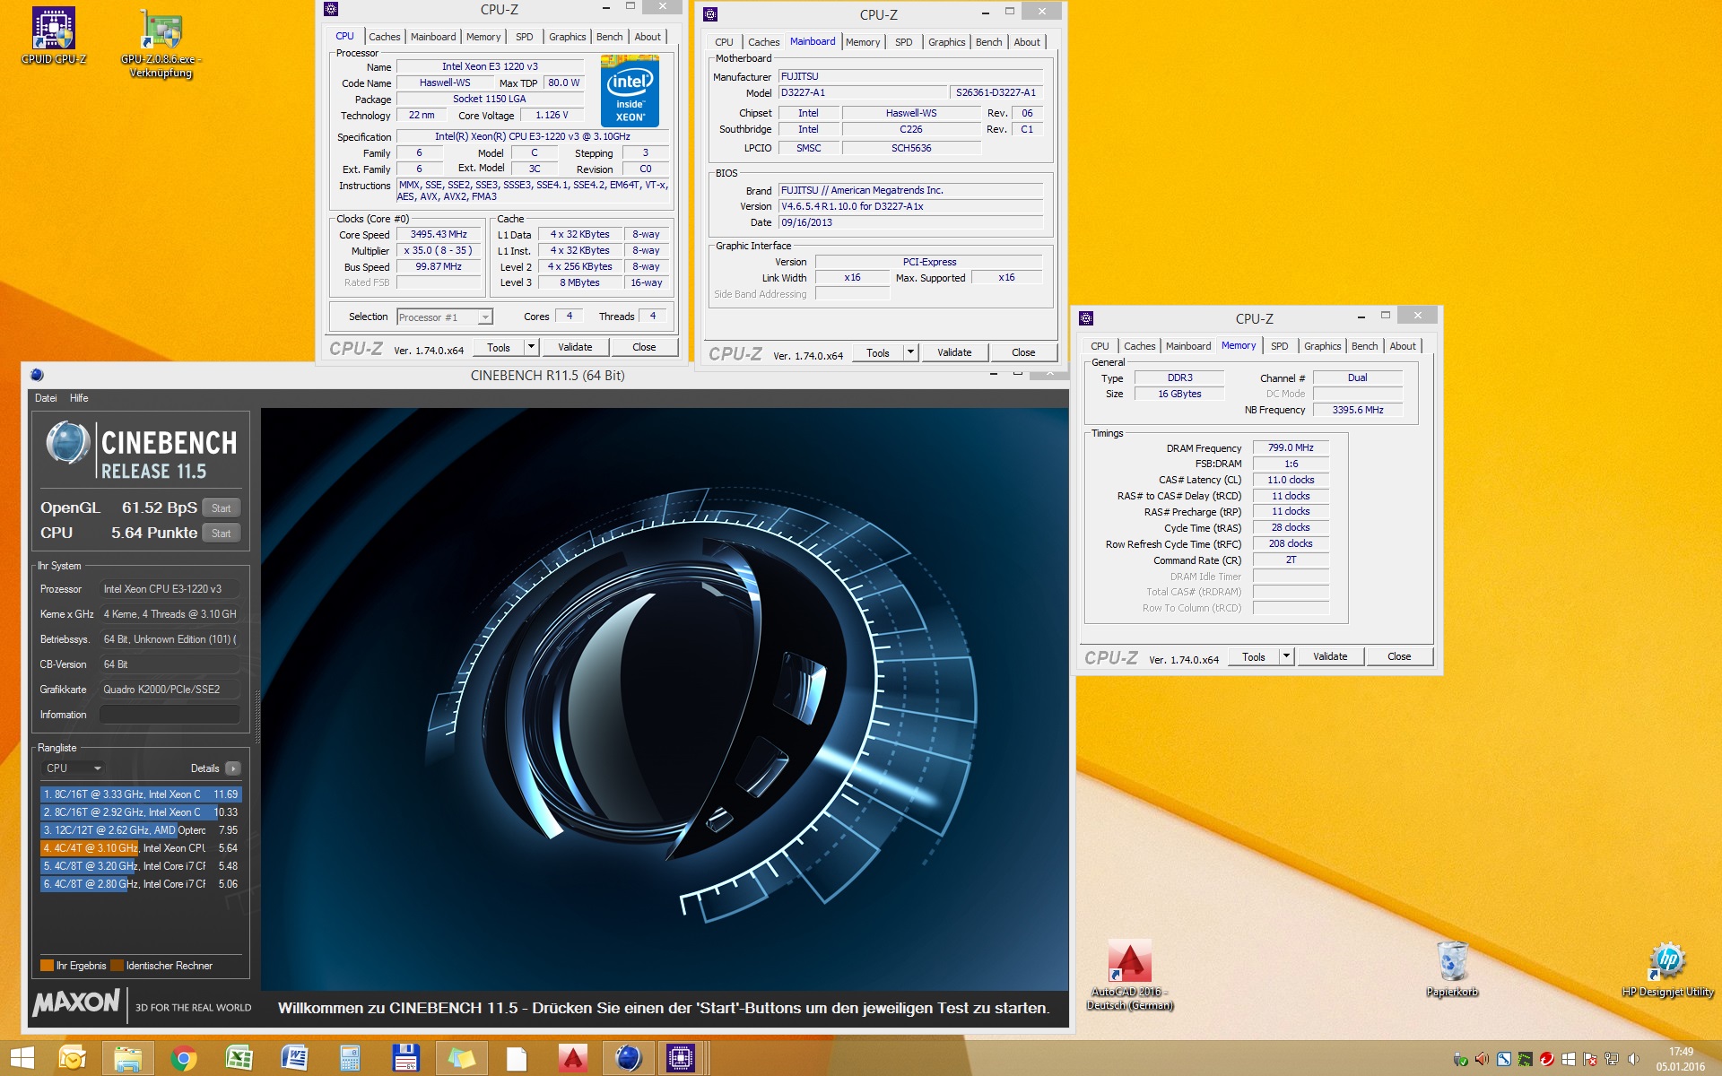The width and height of the screenshot is (1722, 1076).
Task: Click the Tools button in CPU window
Action: click(499, 347)
